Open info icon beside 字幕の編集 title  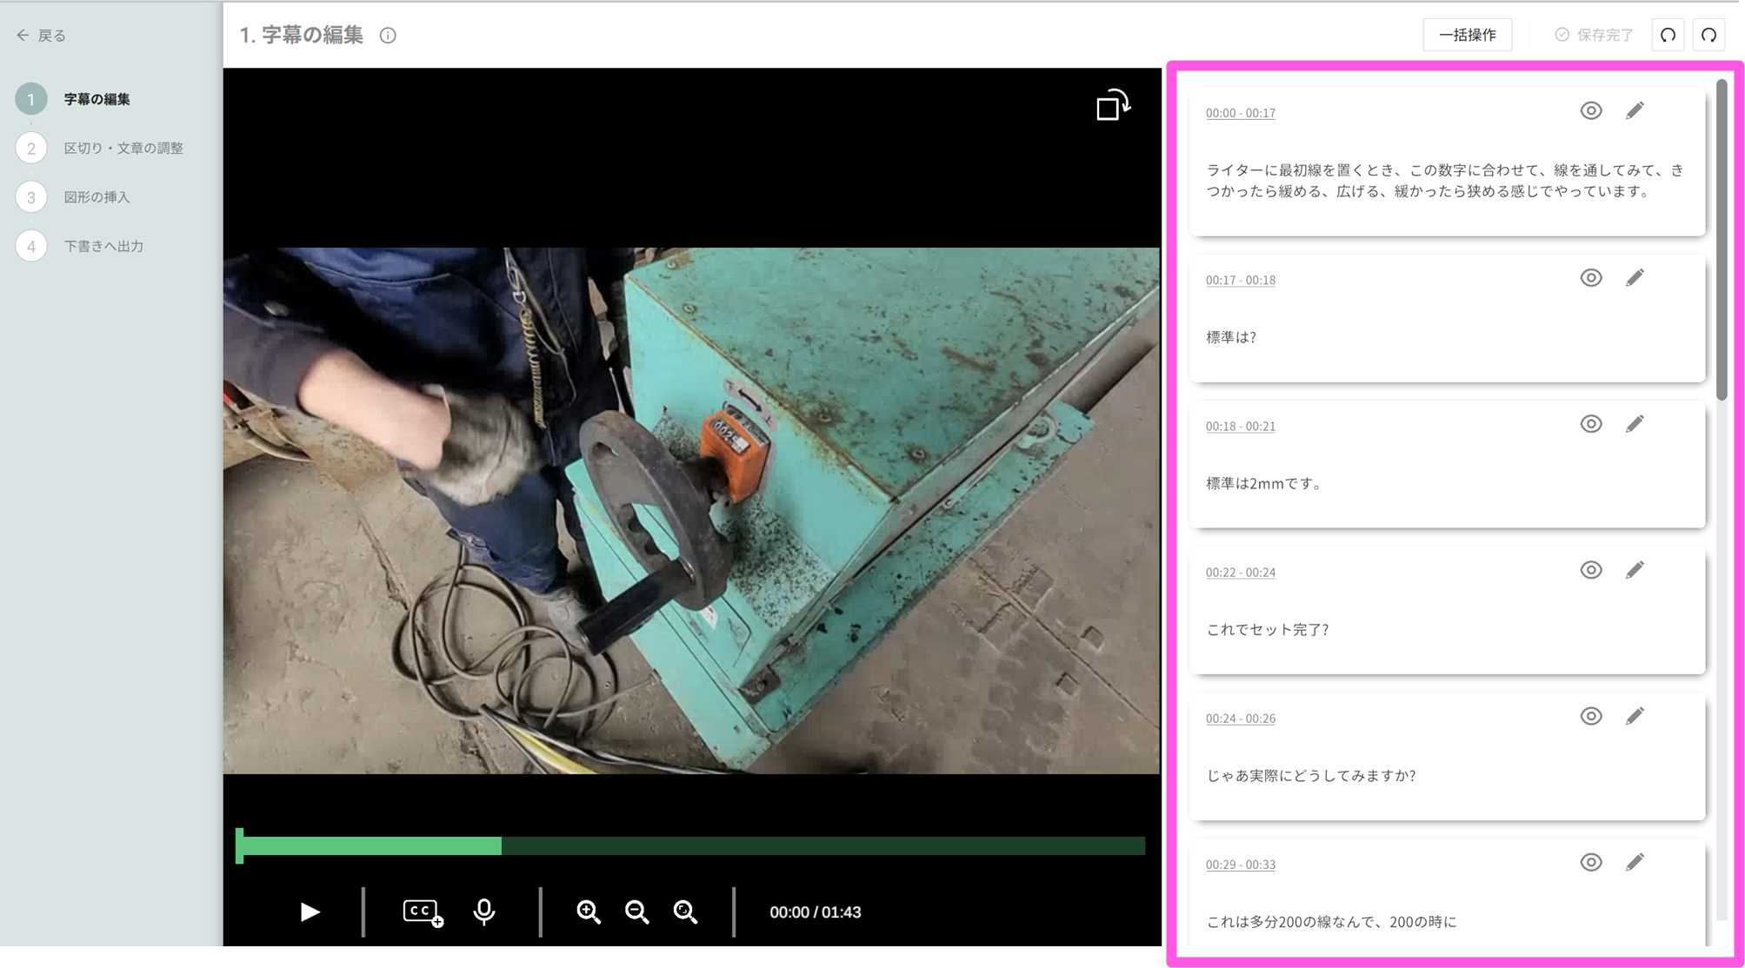coord(388,35)
